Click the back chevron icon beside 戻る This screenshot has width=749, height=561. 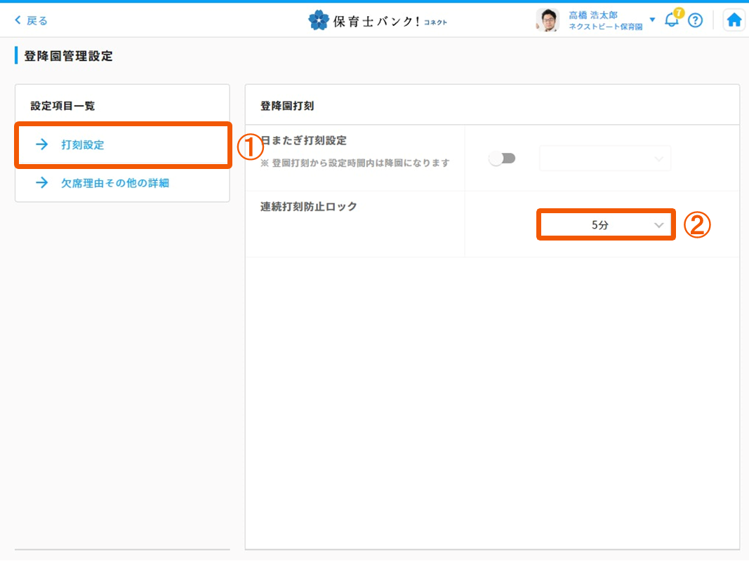coord(18,20)
